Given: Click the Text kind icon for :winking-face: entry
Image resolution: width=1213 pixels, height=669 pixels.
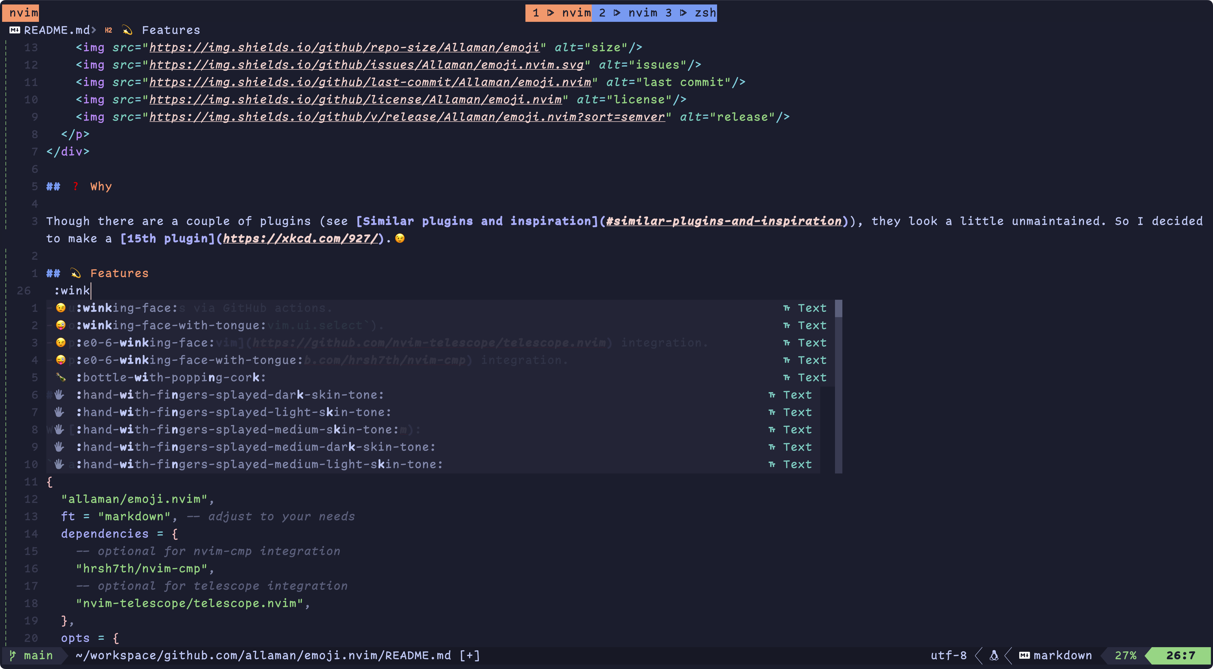Looking at the screenshot, I should (x=786, y=308).
